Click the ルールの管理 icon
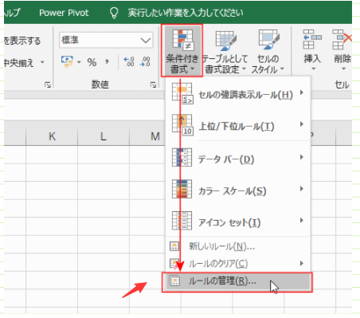 pos(174,281)
